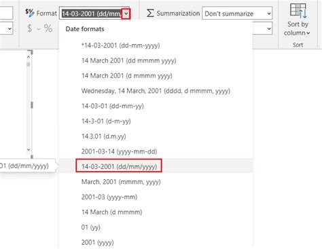Click the Format label text
This screenshot has width=322, height=249.
pyautogui.click(x=47, y=14)
